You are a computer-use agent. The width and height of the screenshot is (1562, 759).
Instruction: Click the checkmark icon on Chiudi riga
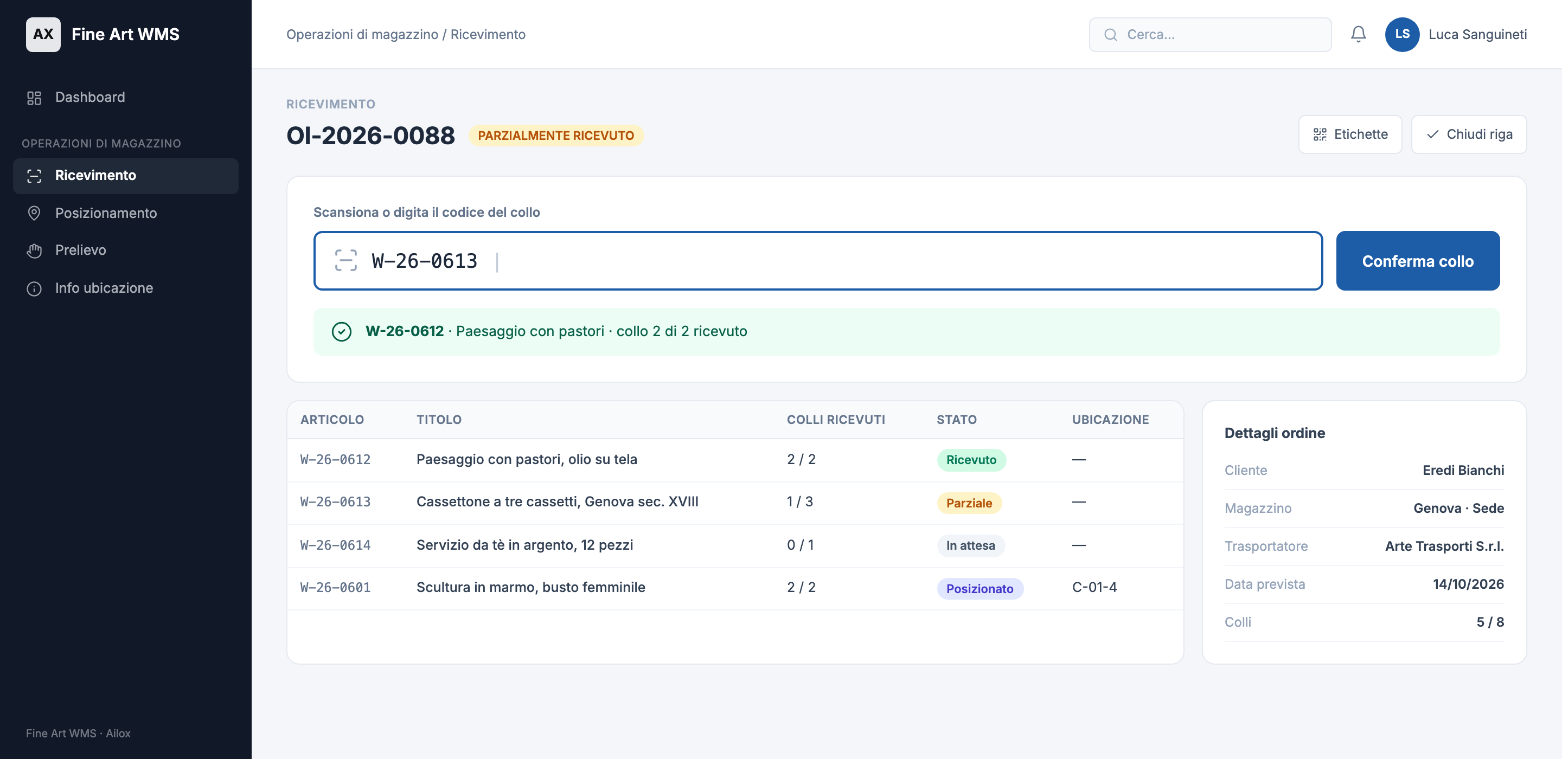pos(1432,134)
